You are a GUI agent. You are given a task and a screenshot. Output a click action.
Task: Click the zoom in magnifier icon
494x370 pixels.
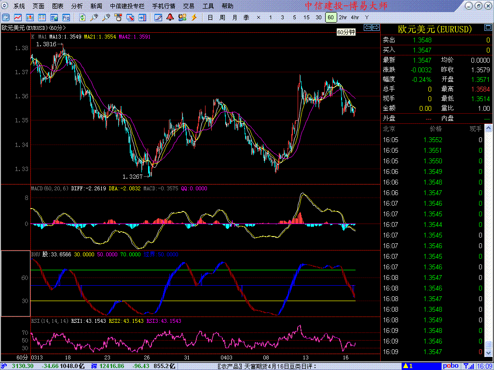coord(95,17)
